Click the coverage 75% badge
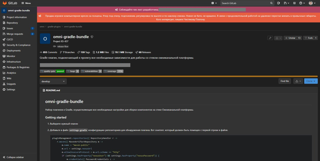The width and height of the screenshot is (320, 161). coord(113,71)
